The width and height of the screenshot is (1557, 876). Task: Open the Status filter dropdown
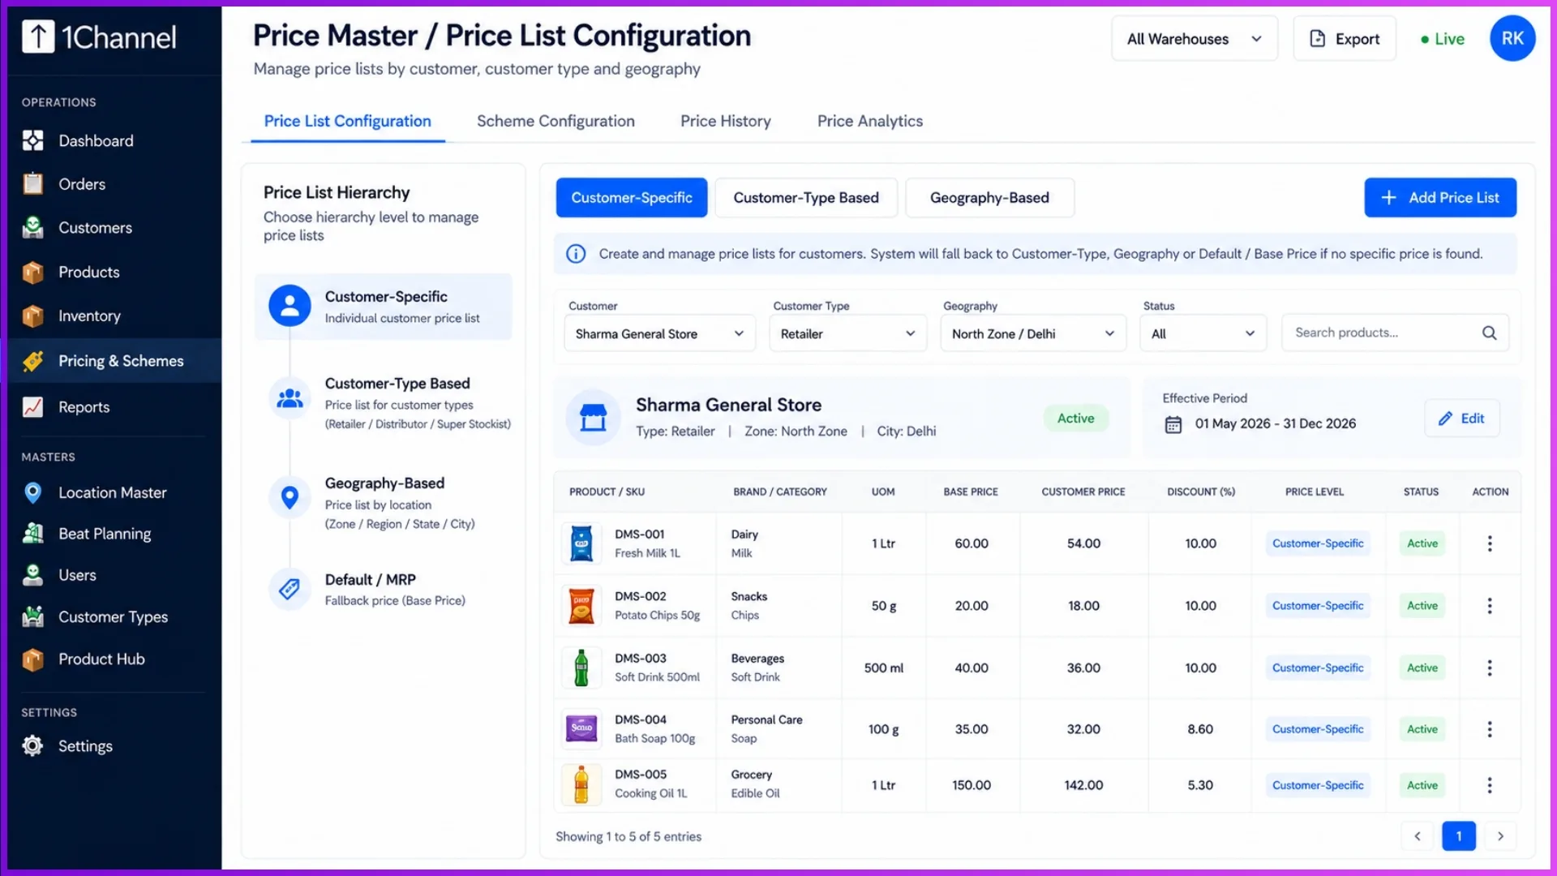1203,333
